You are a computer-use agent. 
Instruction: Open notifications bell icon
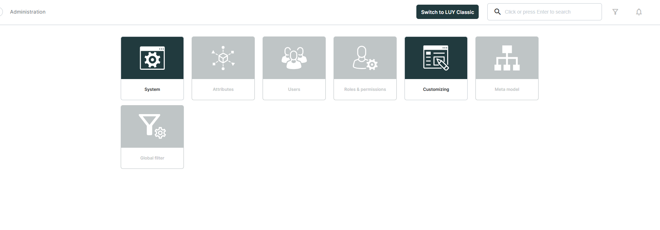click(639, 12)
